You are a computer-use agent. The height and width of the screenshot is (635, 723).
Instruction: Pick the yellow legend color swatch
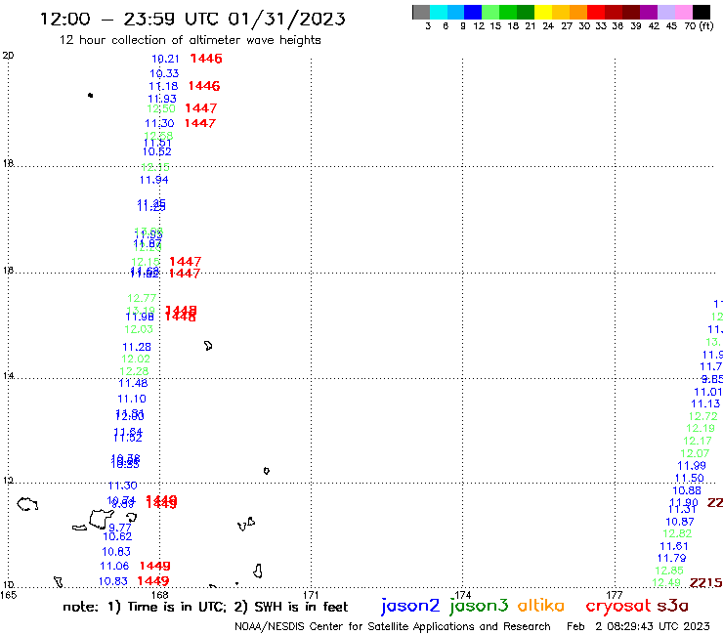tap(543, 12)
